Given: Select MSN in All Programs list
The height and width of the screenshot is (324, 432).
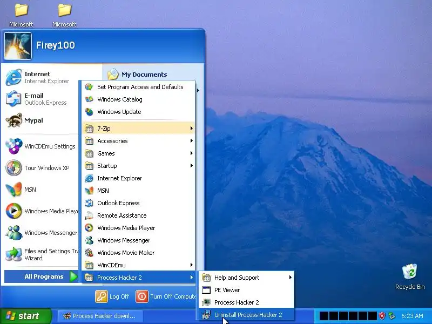Looking at the screenshot, I should click(138, 191).
